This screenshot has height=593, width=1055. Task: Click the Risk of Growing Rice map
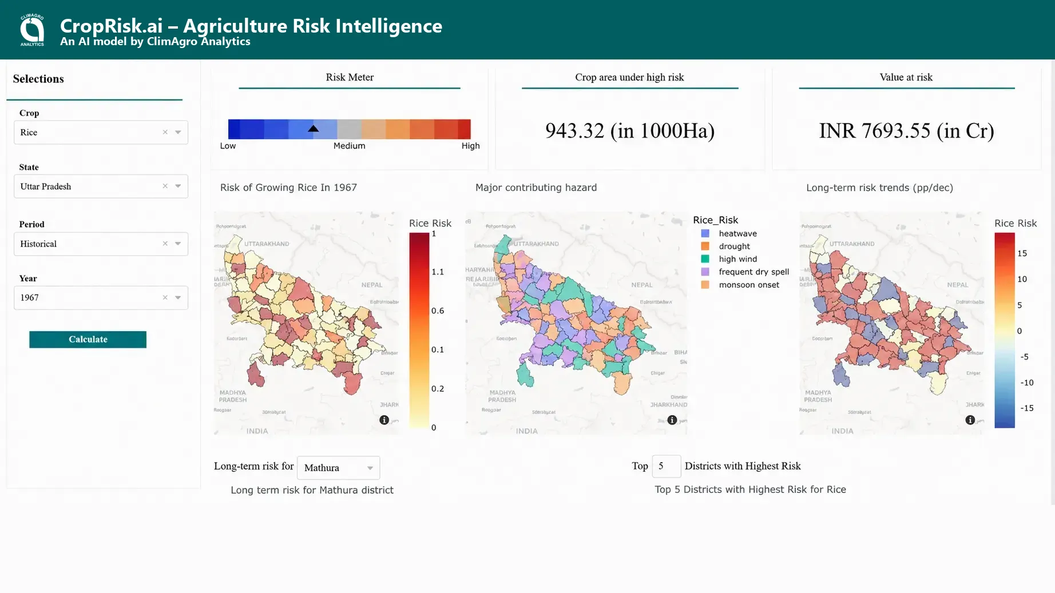click(307, 323)
